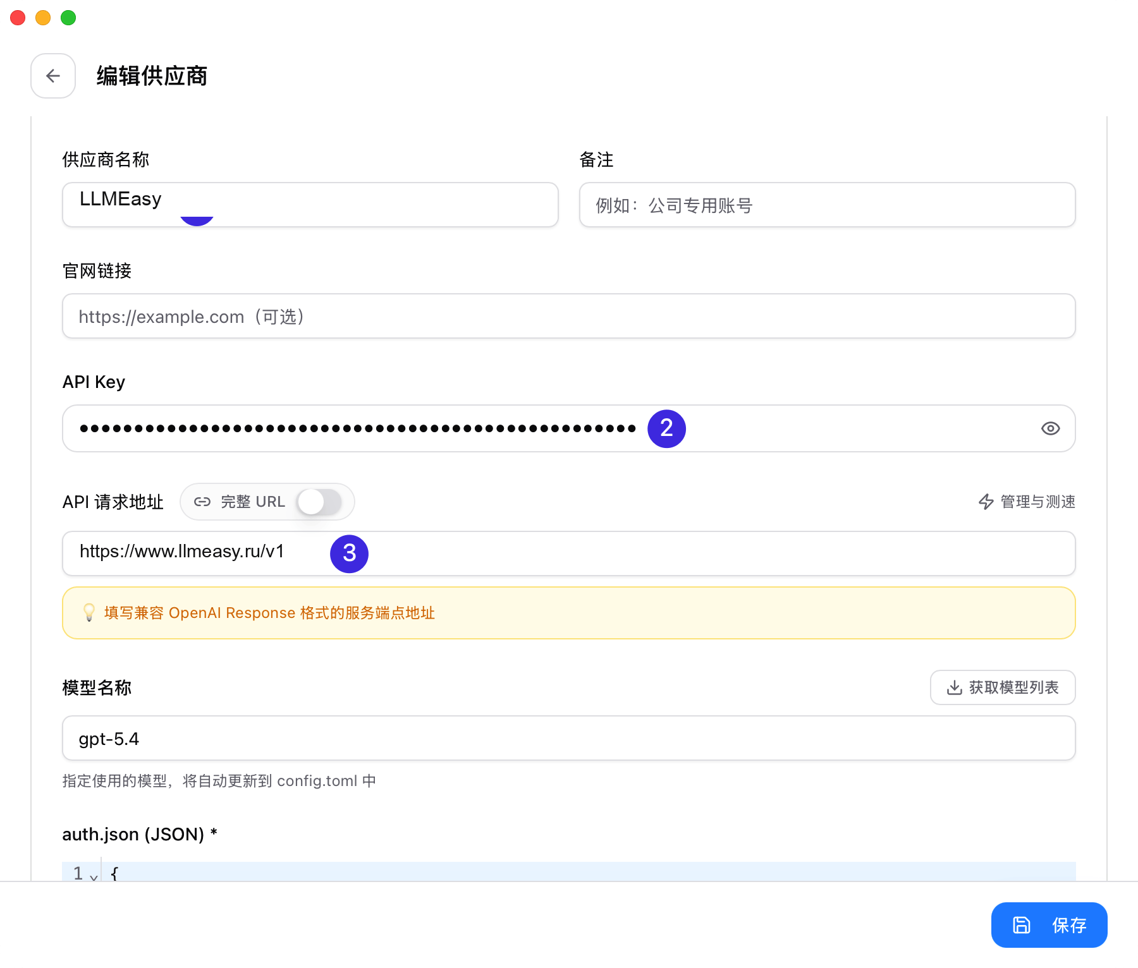Reveal the API Key with eye icon

point(1050,428)
